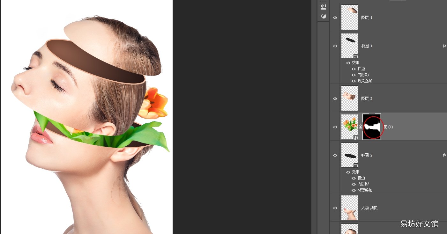
Task: Click the 效果 label under 椭圆 2
Action: click(355, 172)
